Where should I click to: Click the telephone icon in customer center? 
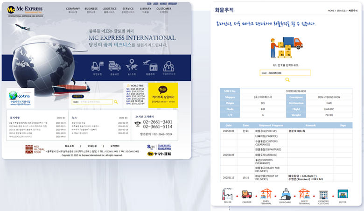point(138,124)
